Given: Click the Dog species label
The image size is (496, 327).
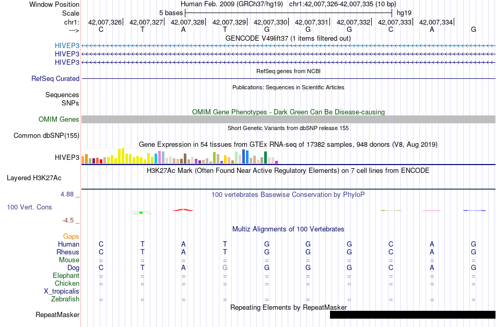Looking at the screenshot, I should click(x=73, y=268).
